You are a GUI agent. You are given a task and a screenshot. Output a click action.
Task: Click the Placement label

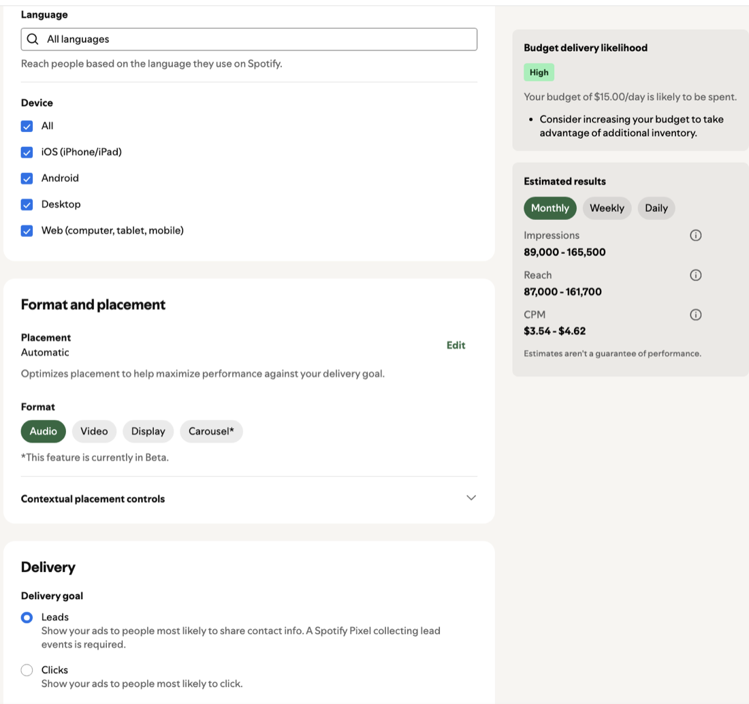(46, 338)
